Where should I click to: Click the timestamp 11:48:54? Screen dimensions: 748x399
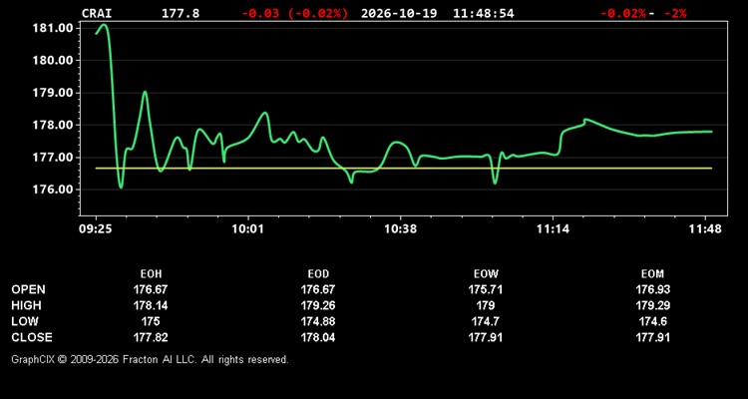tap(484, 13)
